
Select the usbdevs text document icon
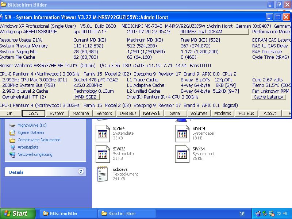(103, 174)
